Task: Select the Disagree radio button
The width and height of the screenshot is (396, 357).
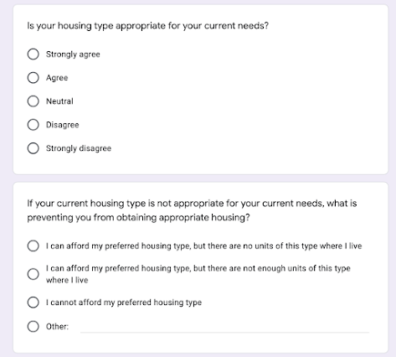Action: [33, 125]
